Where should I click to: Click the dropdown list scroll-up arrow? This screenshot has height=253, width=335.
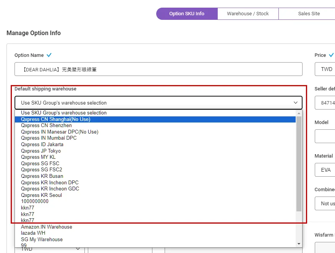299,113
